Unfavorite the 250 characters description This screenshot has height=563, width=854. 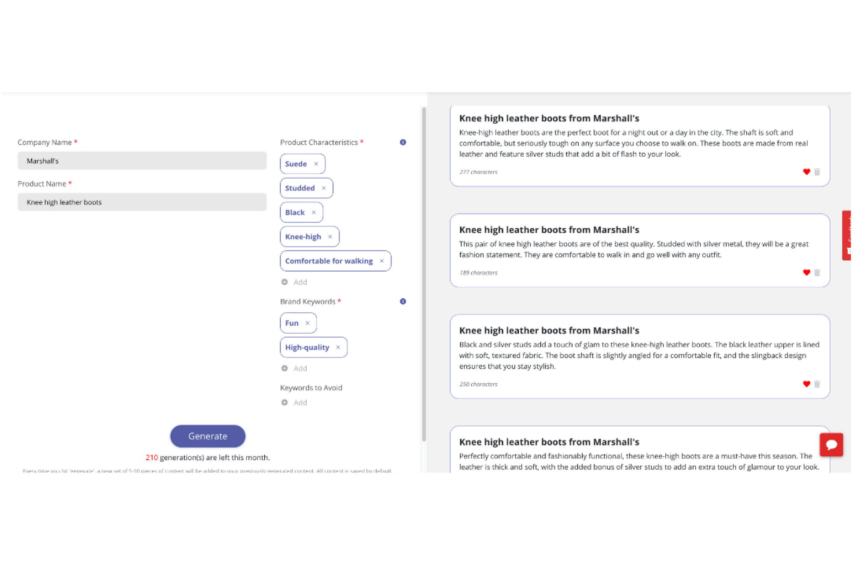pyautogui.click(x=806, y=384)
